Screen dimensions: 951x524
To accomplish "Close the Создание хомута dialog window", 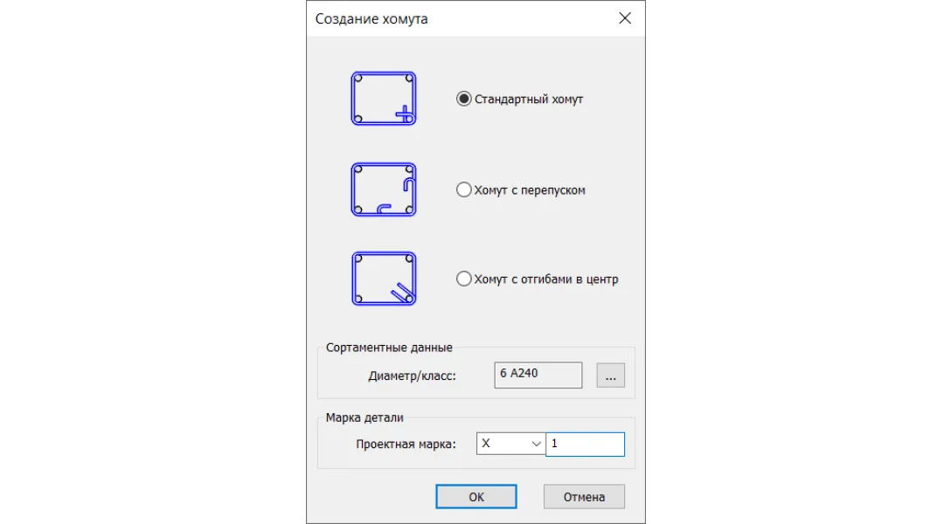I will click(625, 18).
